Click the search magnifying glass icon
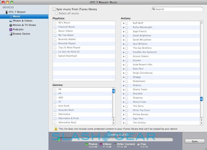The width and height of the screenshot is (207, 150). tap(154, 9)
